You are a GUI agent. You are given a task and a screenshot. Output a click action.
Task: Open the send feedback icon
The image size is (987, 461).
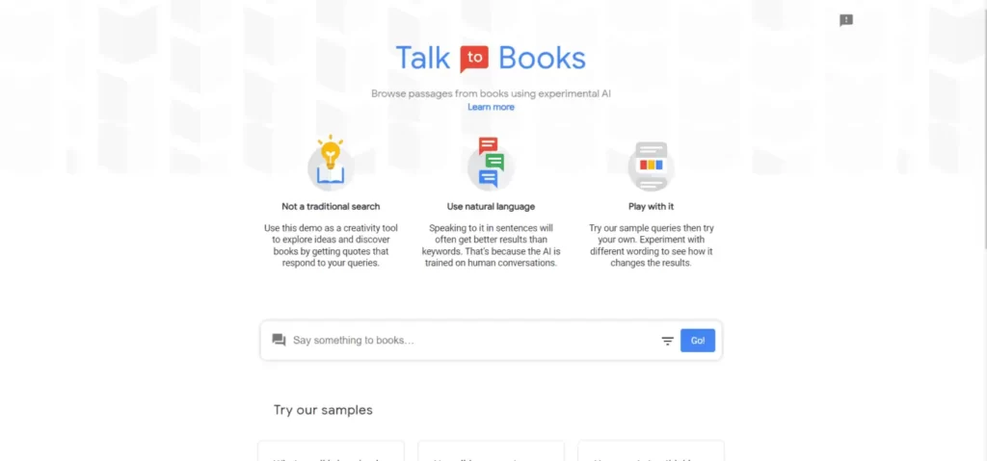[846, 20]
